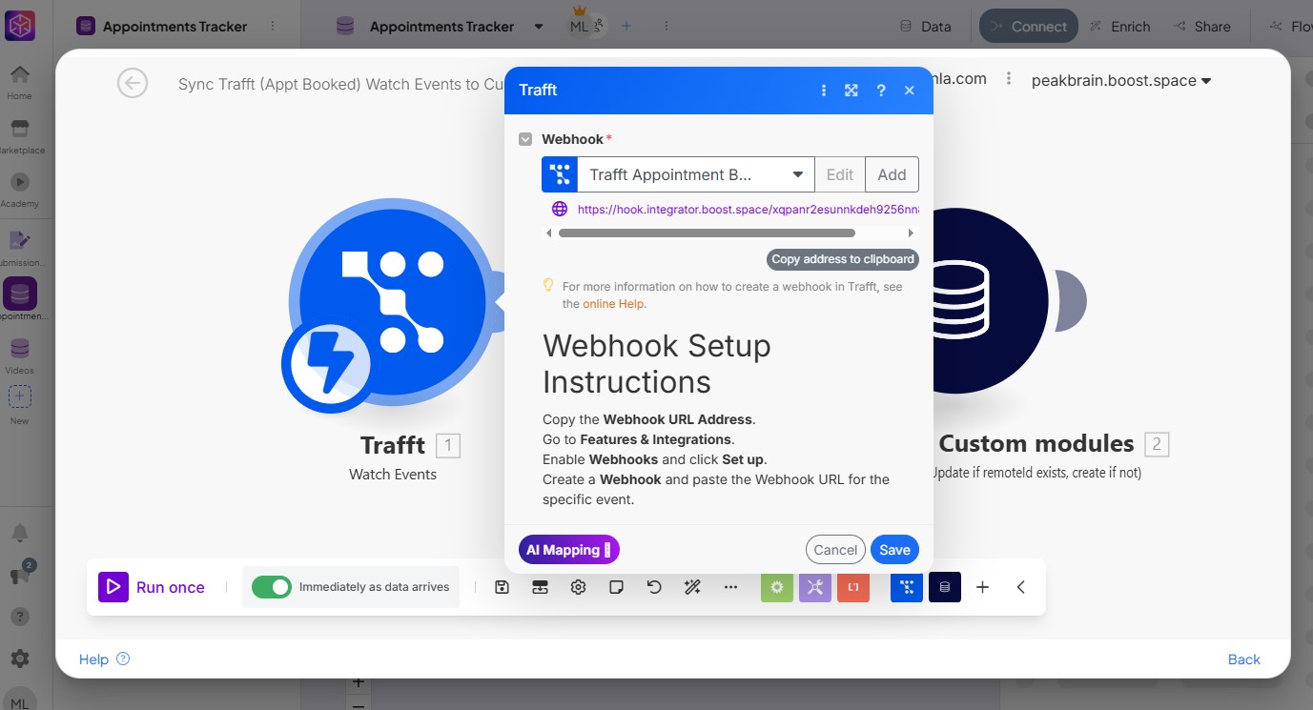
Task: Save the Trafft webhook settings
Action: tap(894, 550)
